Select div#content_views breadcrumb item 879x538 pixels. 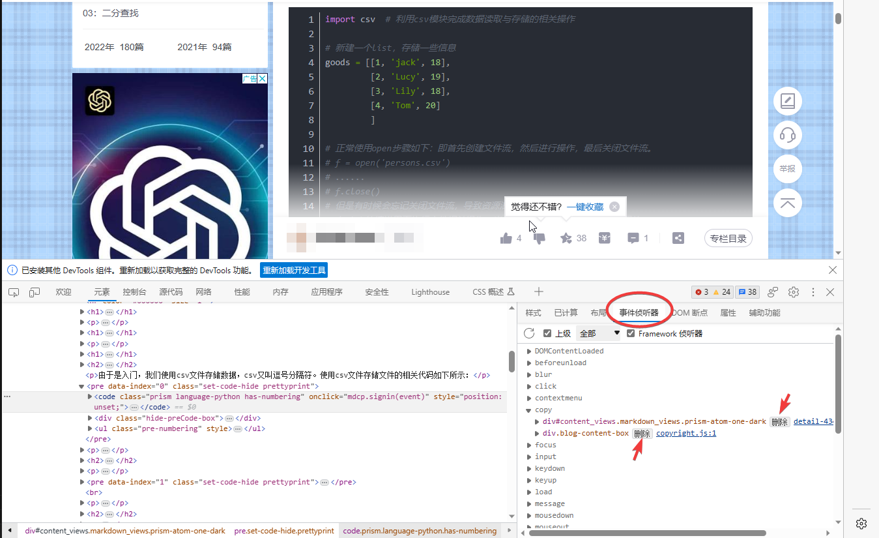pyautogui.click(x=125, y=531)
